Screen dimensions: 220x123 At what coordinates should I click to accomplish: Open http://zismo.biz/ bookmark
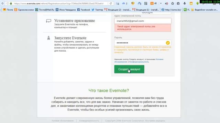[x=171, y=10]
